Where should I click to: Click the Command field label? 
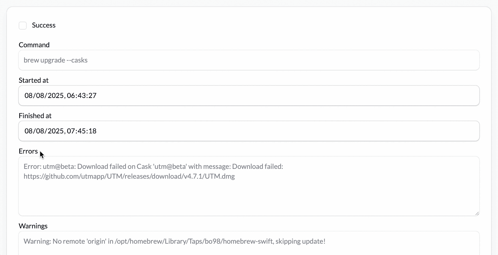click(34, 45)
